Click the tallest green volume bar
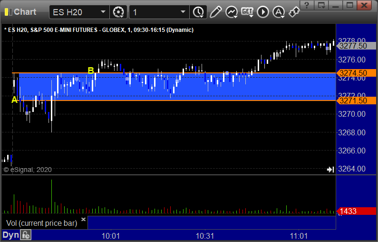This screenshot has width=378, height=242. coord(51,196)
